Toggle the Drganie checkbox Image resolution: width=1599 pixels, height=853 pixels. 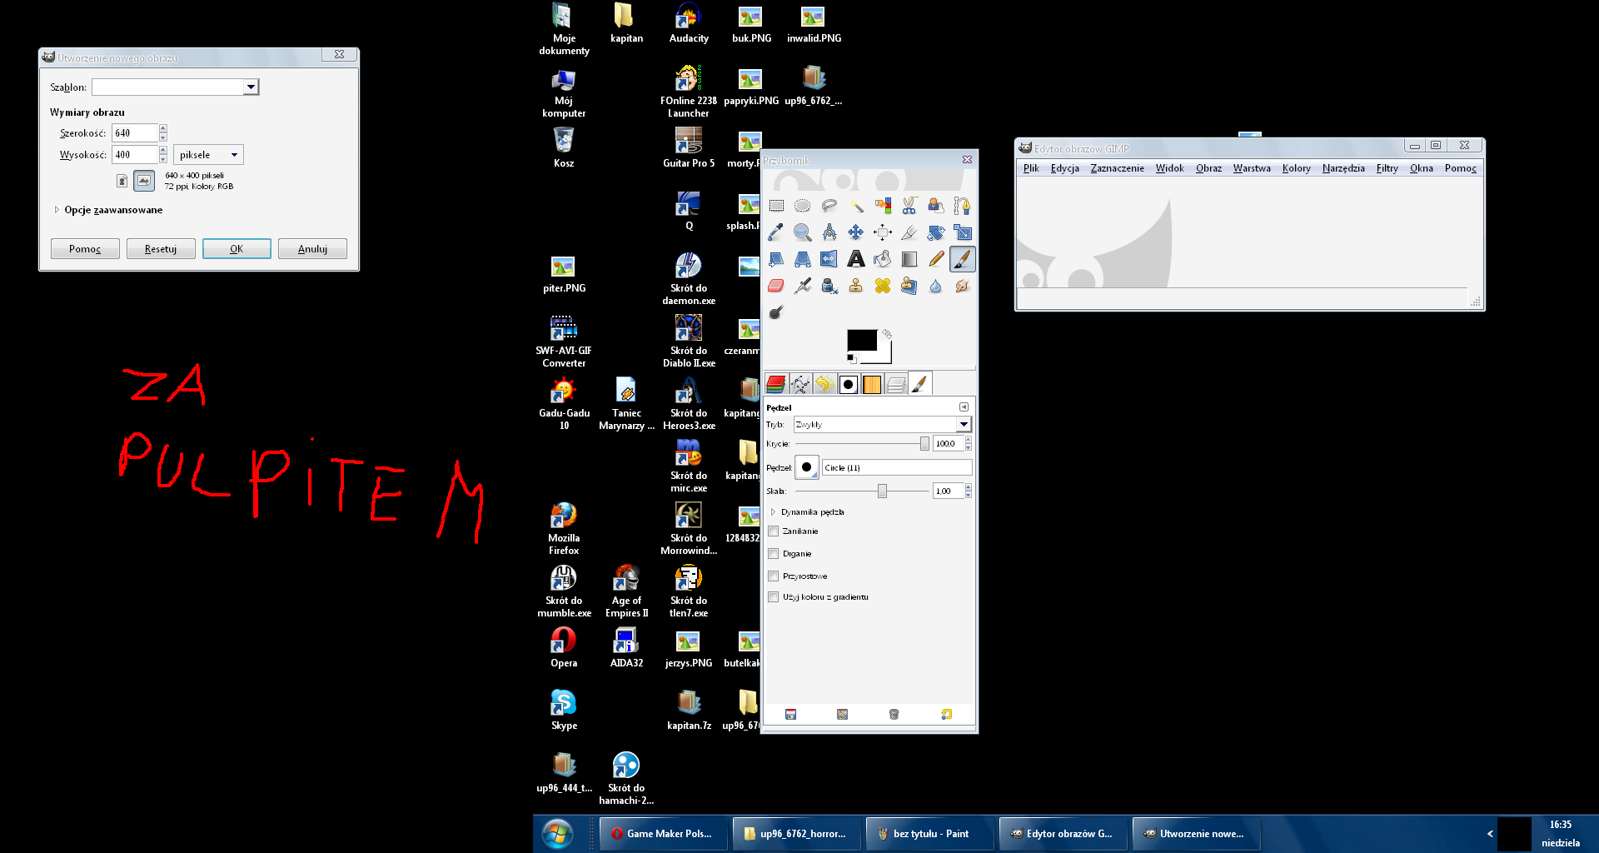click(774, 554)
